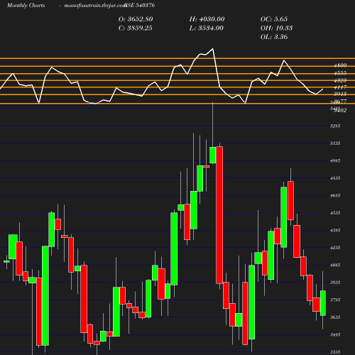Click the price axis label "3485"
The image size is (355, 355).
(x=335, y=334)
